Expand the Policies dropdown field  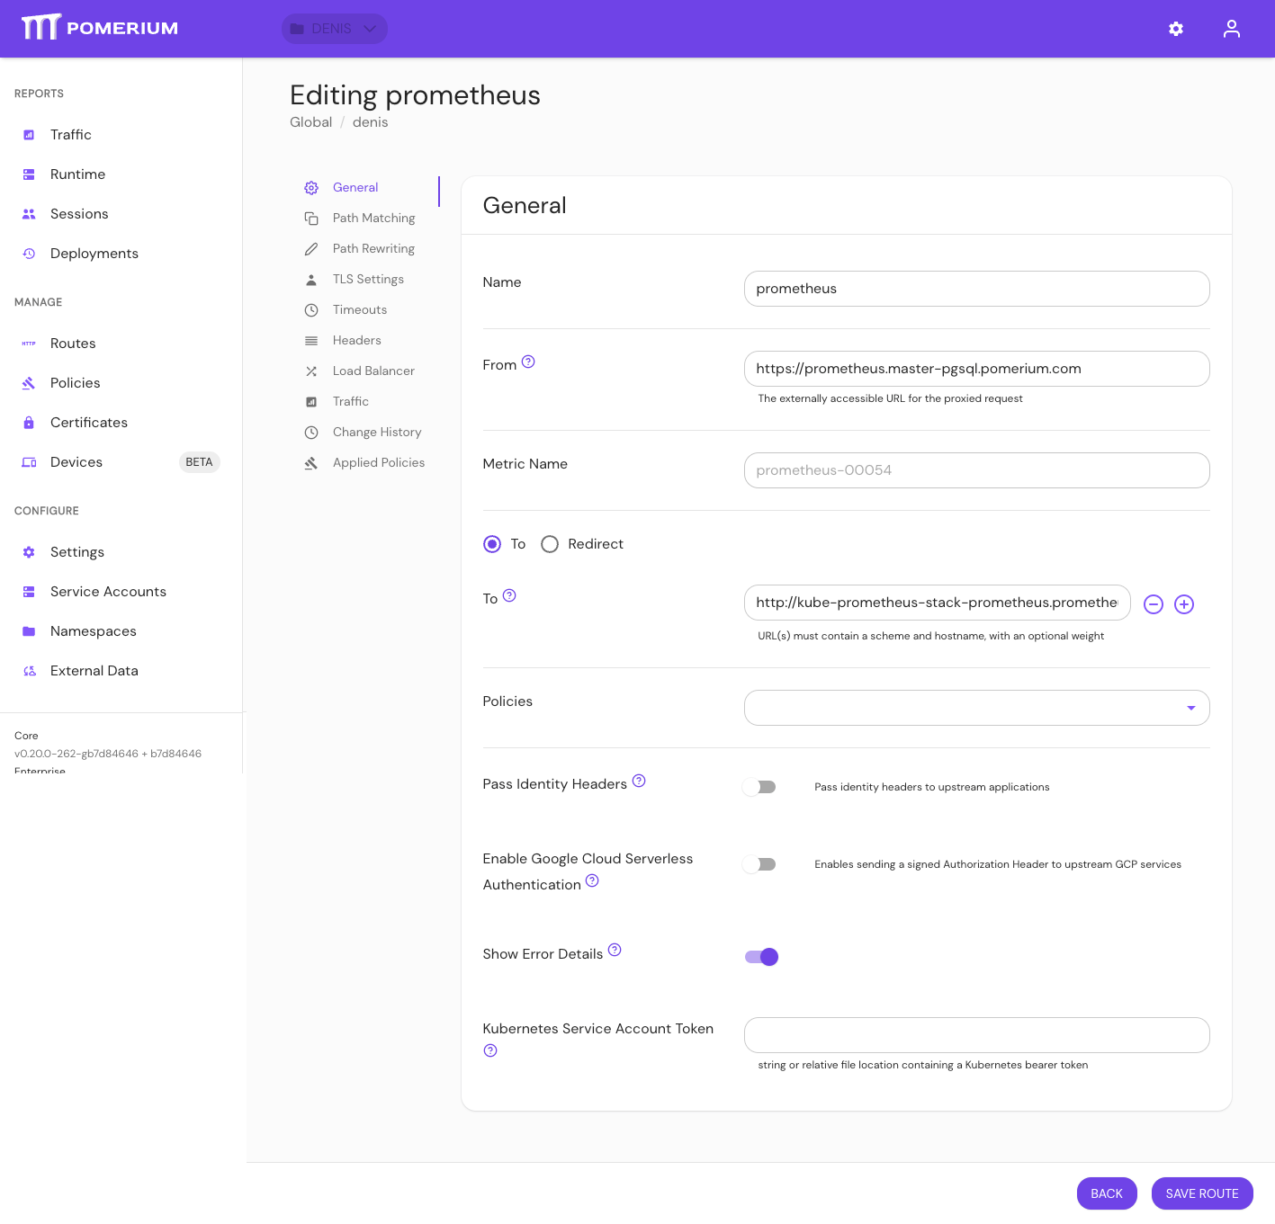pyautogui.click(x=976, y=708)
